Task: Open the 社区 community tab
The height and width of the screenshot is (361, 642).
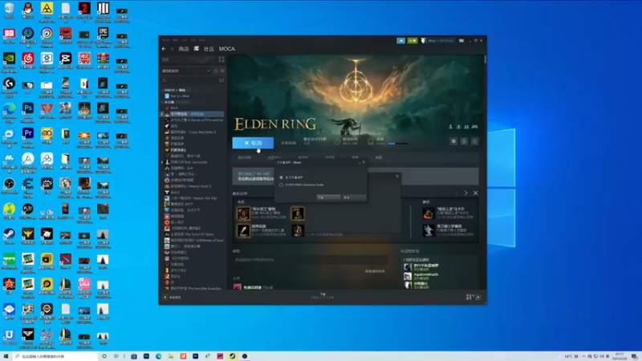Action: click(209, 49)
